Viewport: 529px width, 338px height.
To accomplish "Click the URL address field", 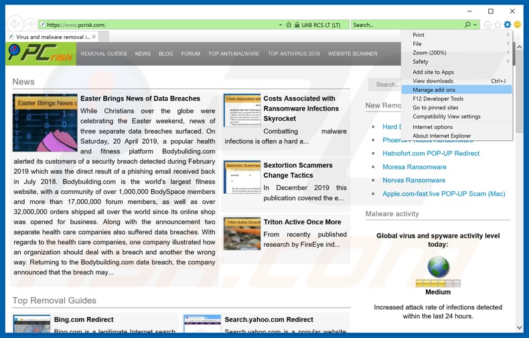I will click(x=161, y=25).
